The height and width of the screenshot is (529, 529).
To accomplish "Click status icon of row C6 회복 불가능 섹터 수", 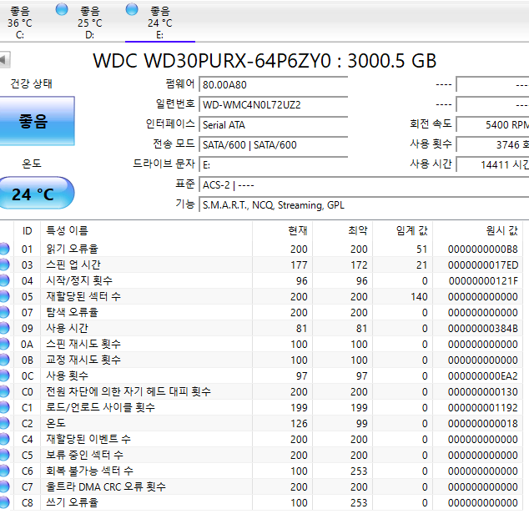I will click(x=4, y=471).
